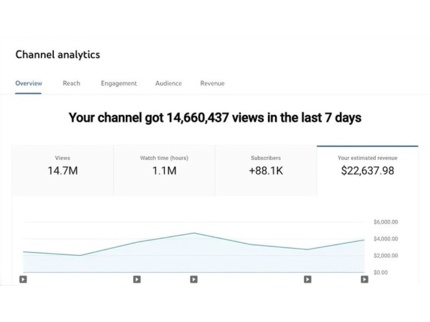The image size is (430, 322).
Task: Open the Overview tab
Action: pos(28,83)
